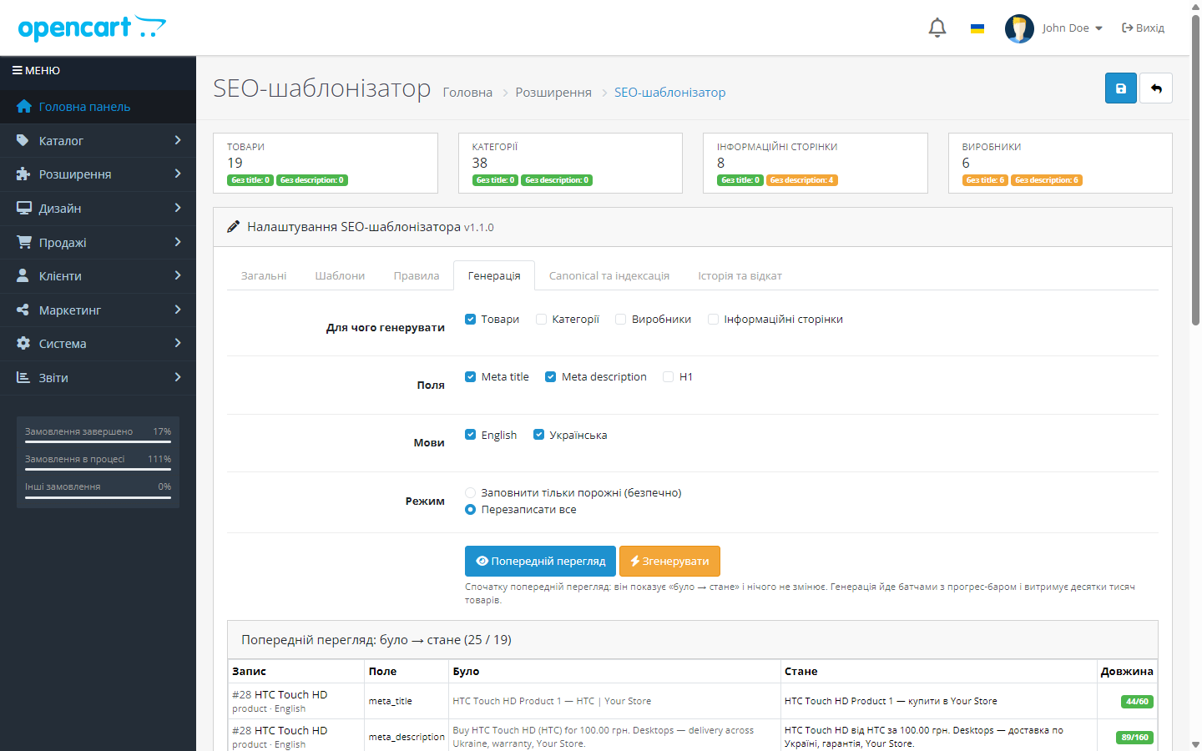The image size is (1202, 751).
Task: Uncheck the Товари checkbox
Action: 471,320
